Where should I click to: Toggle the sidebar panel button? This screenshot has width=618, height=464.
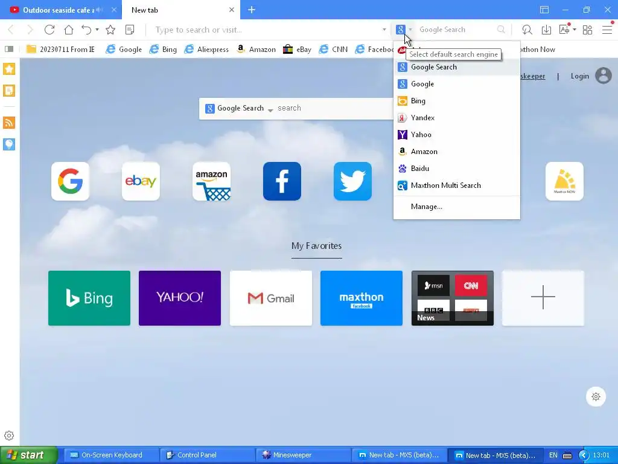9,49
